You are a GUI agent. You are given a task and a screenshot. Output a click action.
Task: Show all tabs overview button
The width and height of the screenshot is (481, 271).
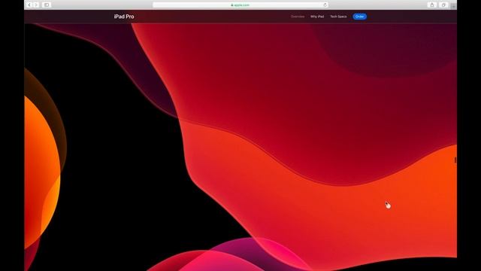click(x=443, y=5)
